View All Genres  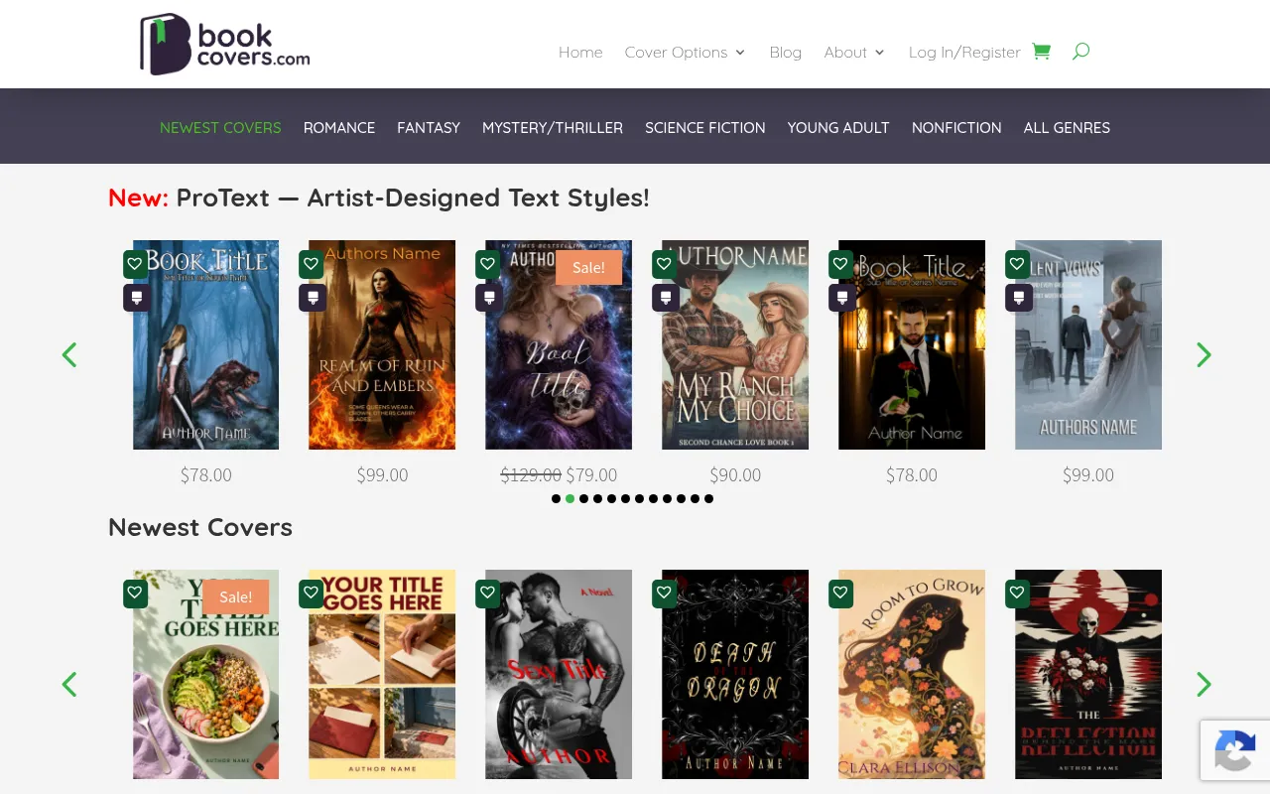point(1067,128)
